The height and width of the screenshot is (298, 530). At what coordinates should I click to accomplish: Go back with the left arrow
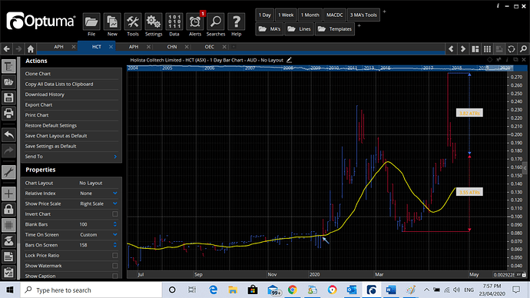7,49
